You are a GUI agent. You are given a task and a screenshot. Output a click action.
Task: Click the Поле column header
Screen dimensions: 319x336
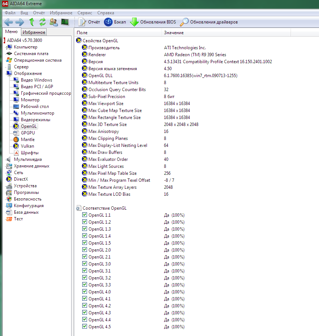click(118, 33)
